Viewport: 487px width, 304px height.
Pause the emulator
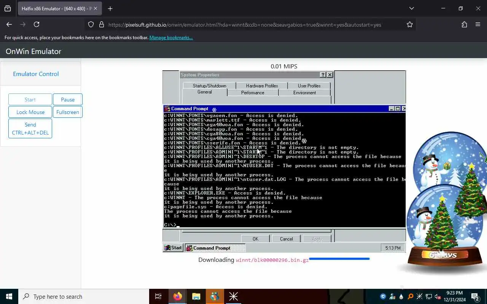[x=68, y=100]
